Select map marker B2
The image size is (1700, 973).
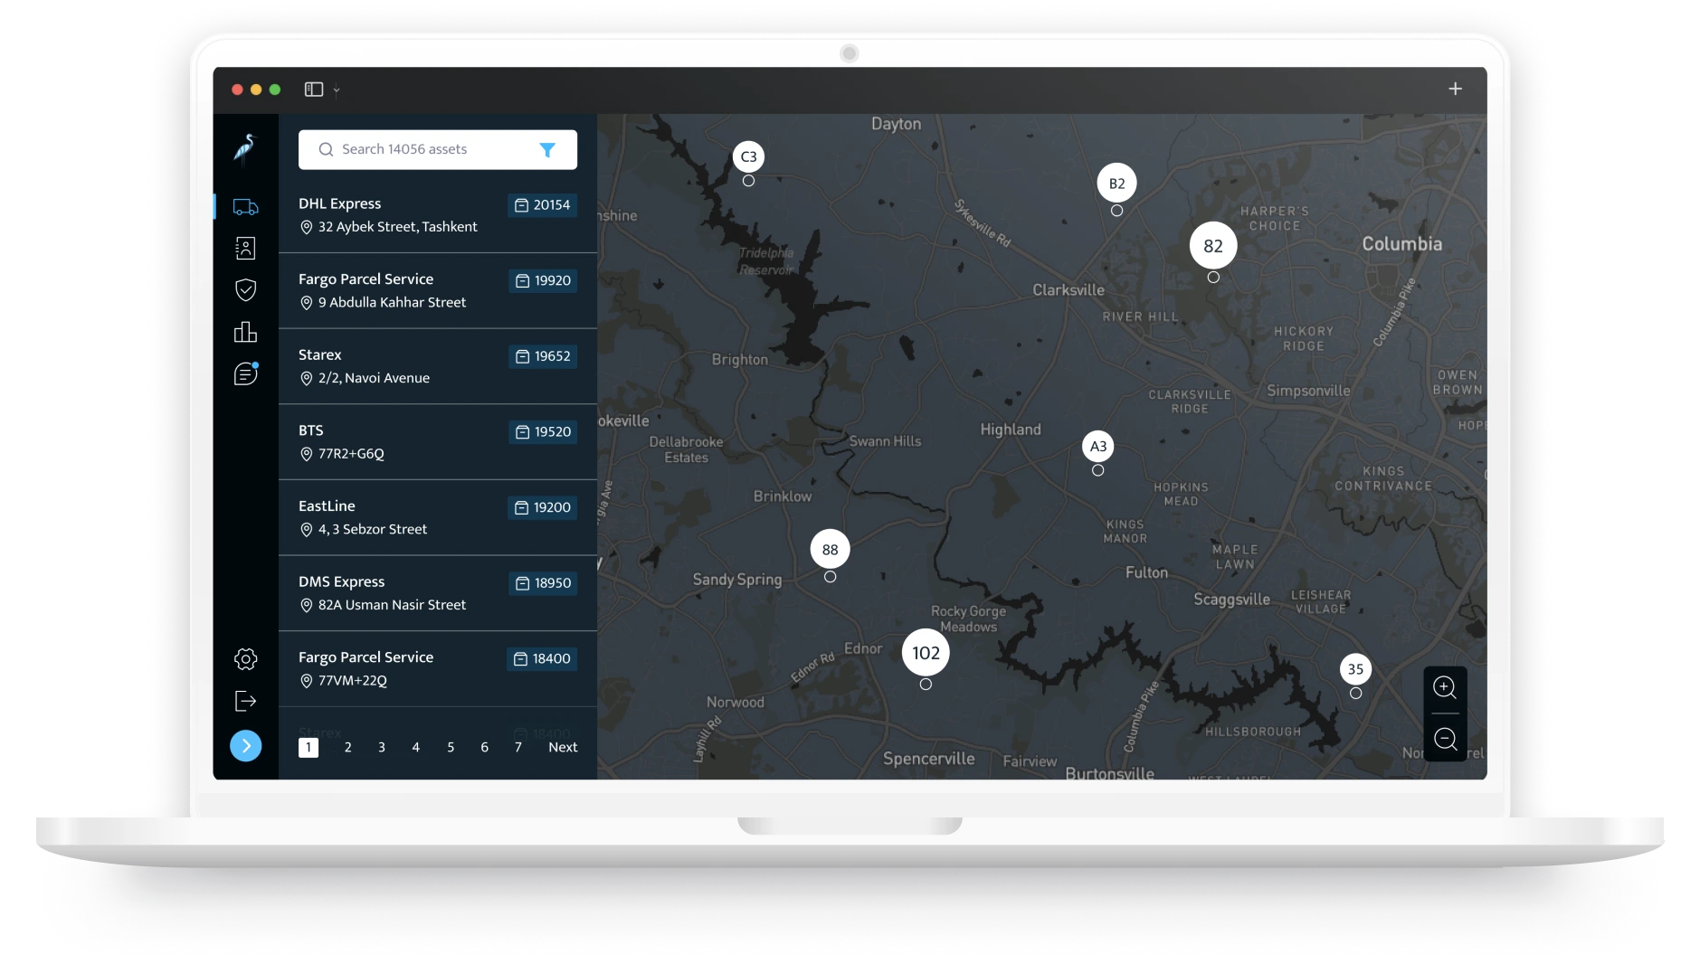[1116, 184]
